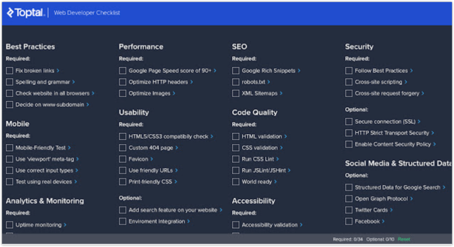454x247 pixels.
Task: Click the Required: 0/34 counter
Action: [x=348, y=239]
